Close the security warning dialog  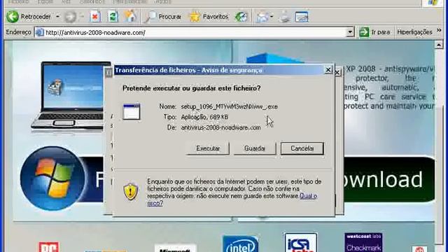coord(328,70)
